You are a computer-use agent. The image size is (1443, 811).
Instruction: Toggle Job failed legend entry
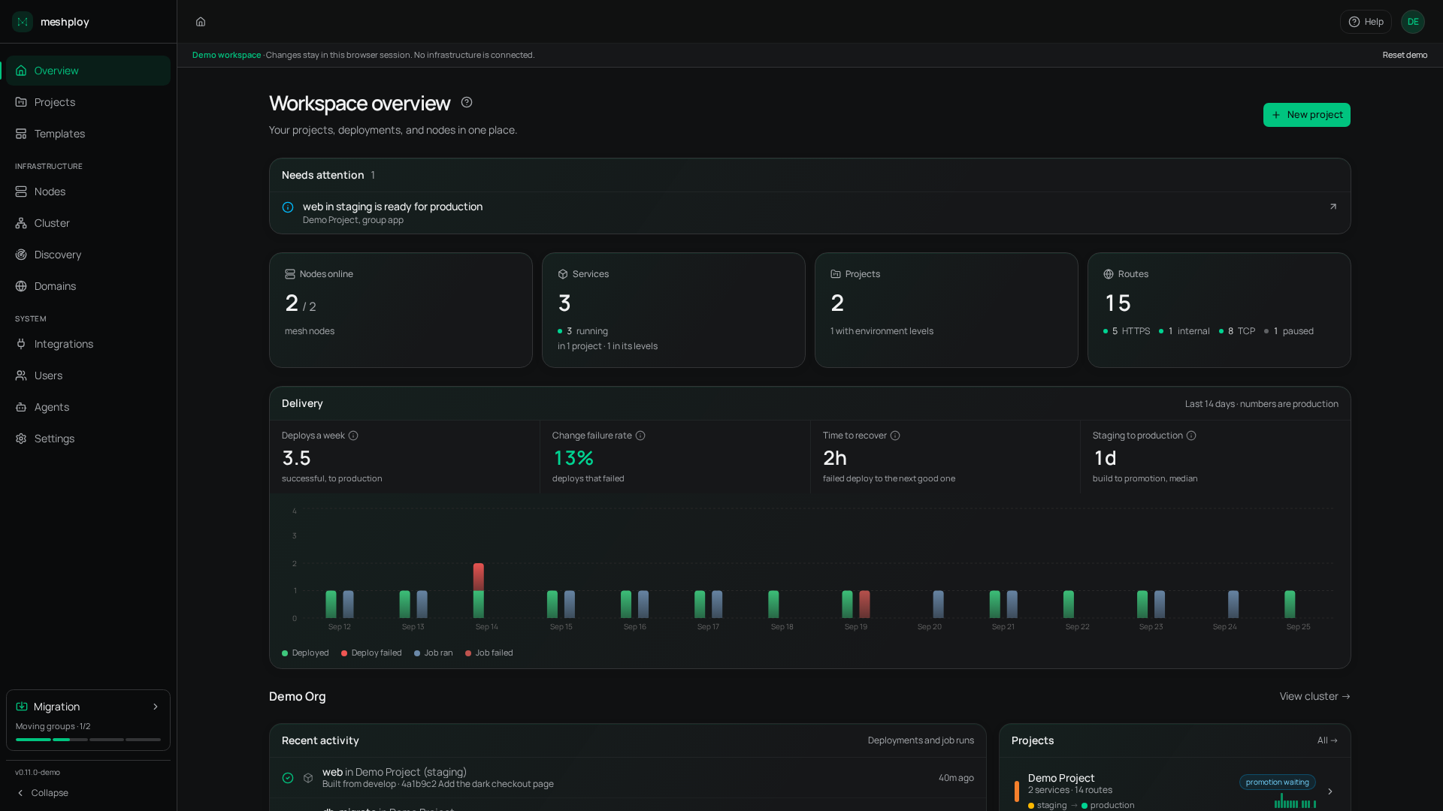489,653
